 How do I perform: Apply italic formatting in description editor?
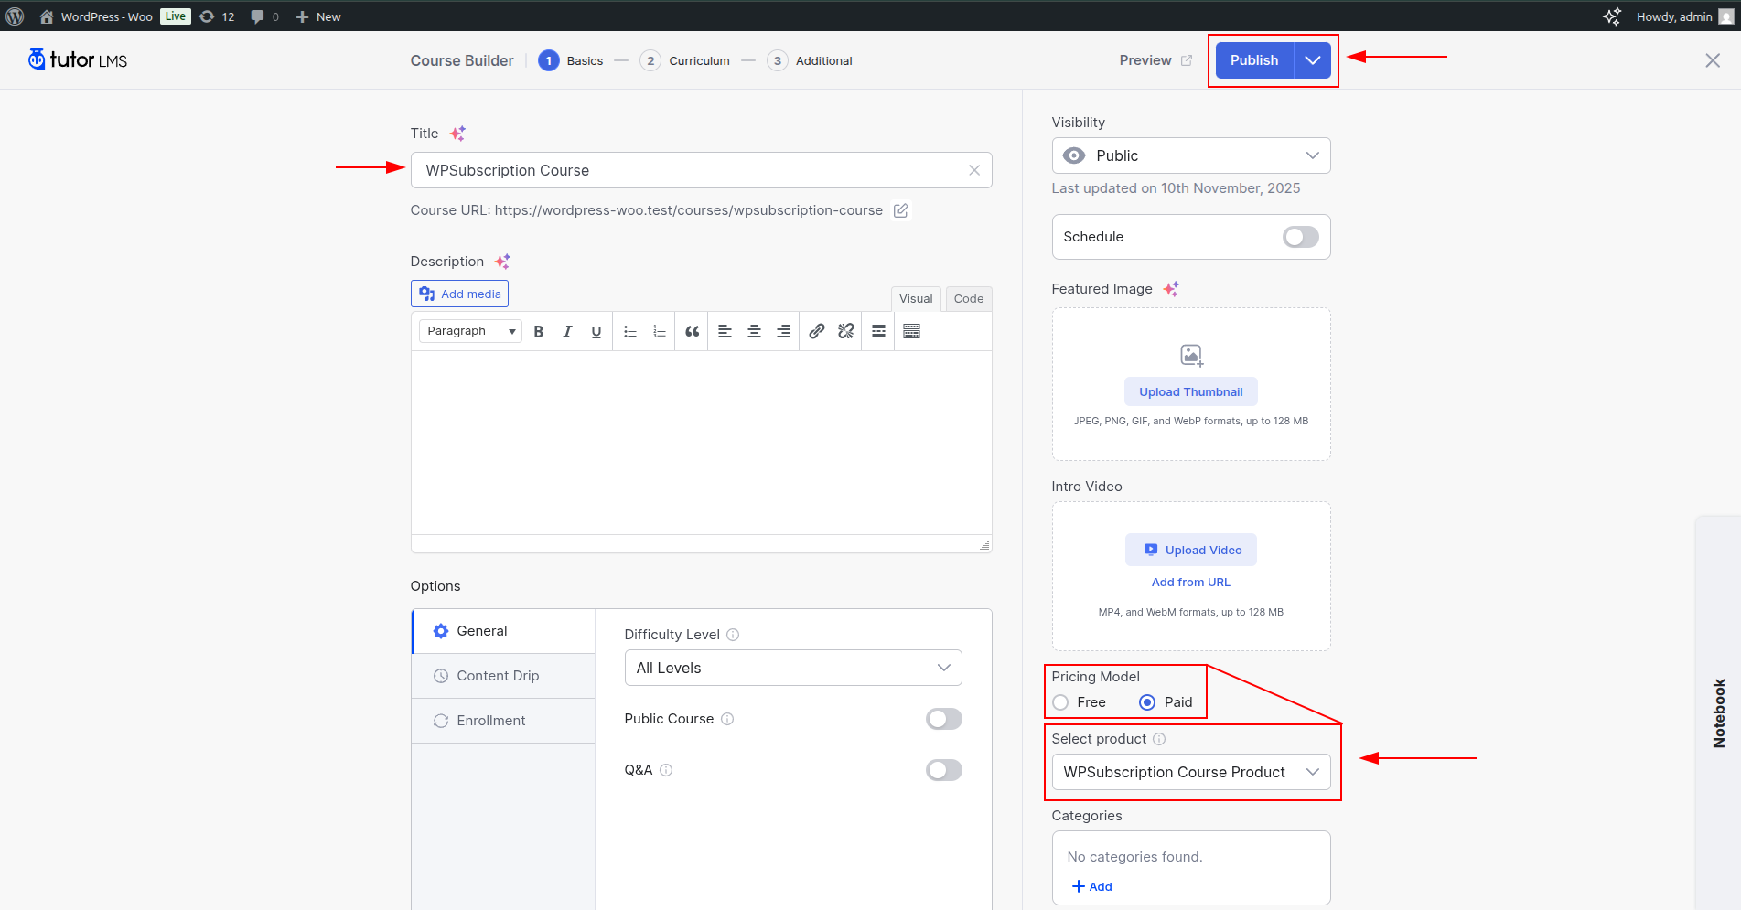[567, 331]
